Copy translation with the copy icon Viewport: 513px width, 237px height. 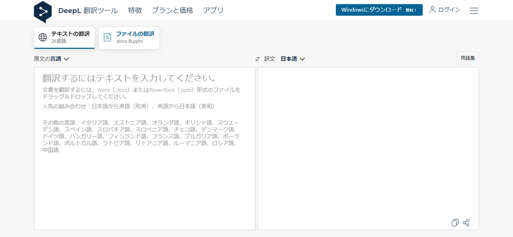coord(455,223)
